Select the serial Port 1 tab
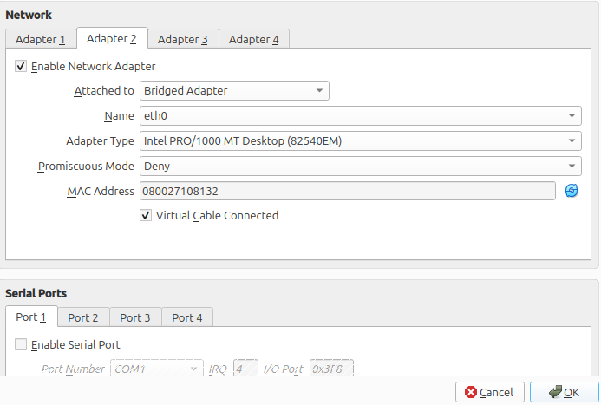 pyautogui.click(x=31, y=317)
